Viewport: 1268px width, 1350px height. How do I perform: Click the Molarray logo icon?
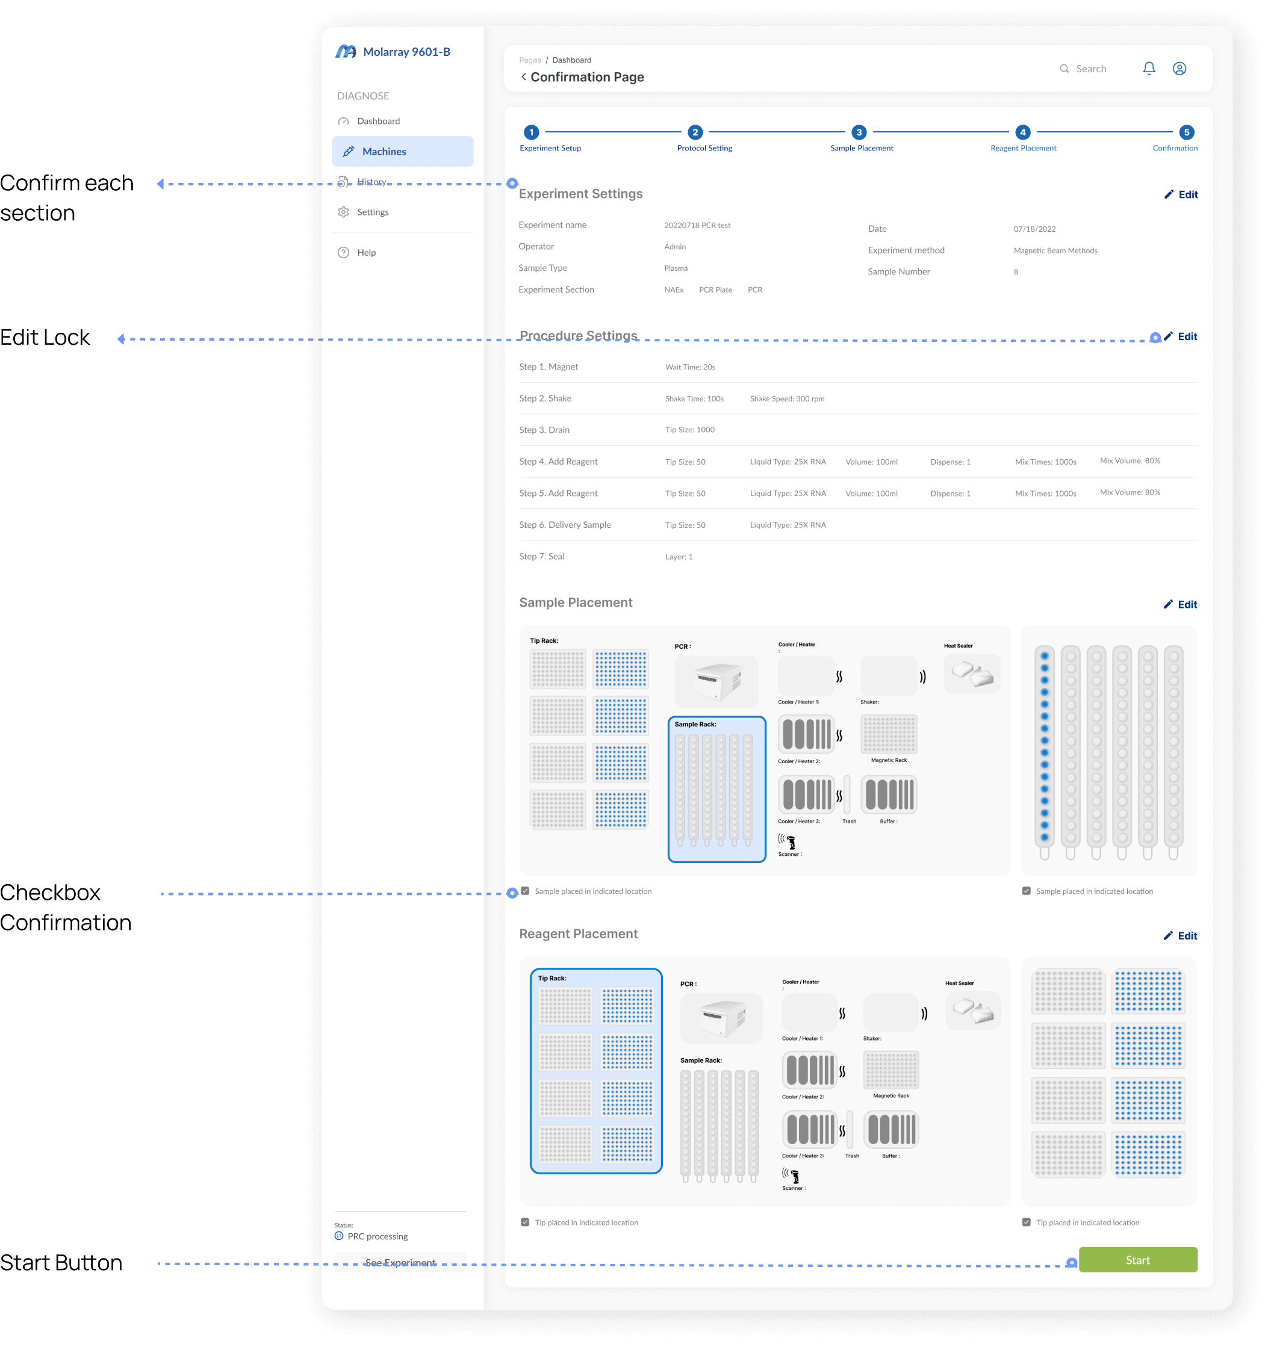click(346, 52)
